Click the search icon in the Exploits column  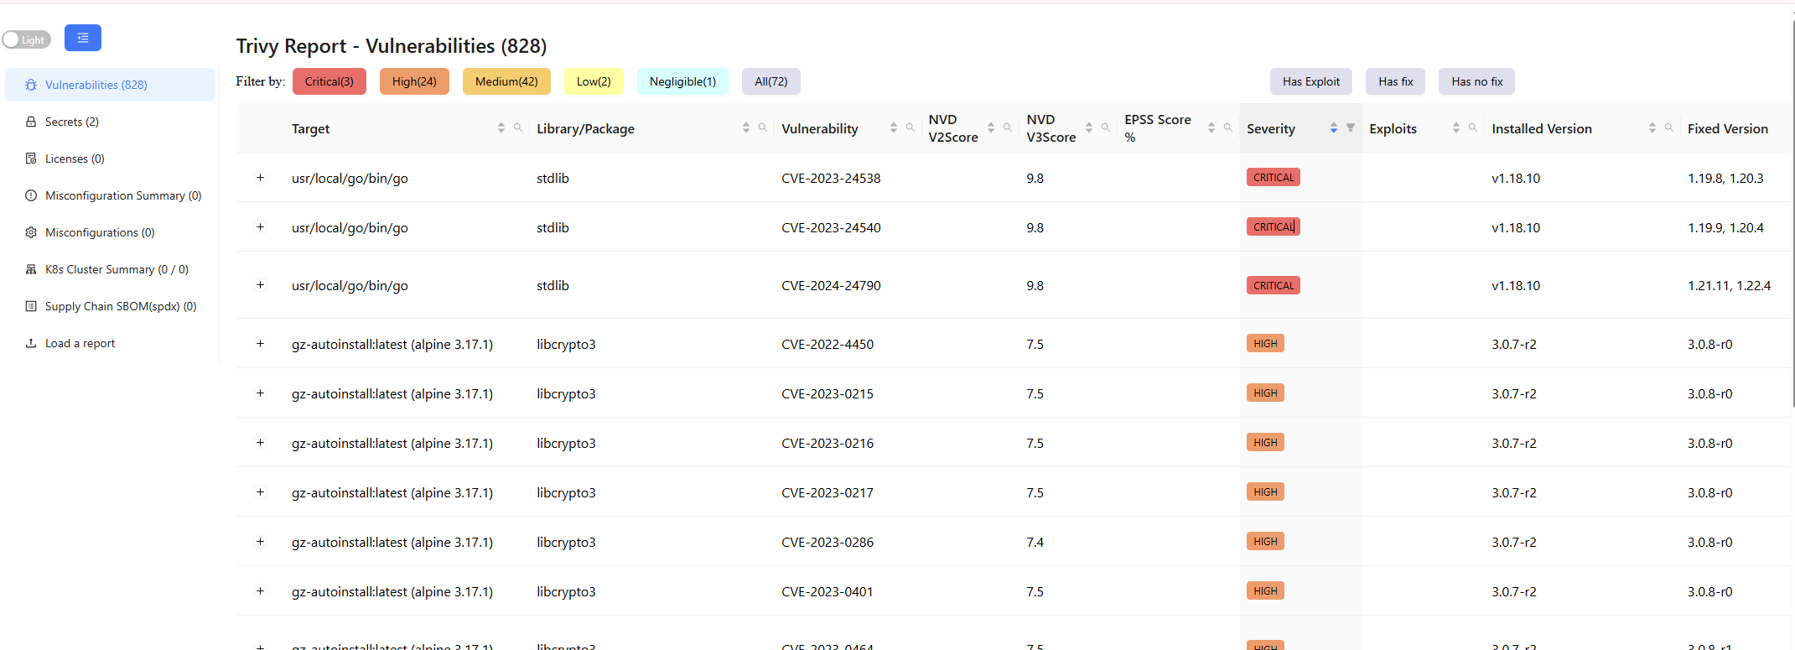click(x=1473, y=127)
